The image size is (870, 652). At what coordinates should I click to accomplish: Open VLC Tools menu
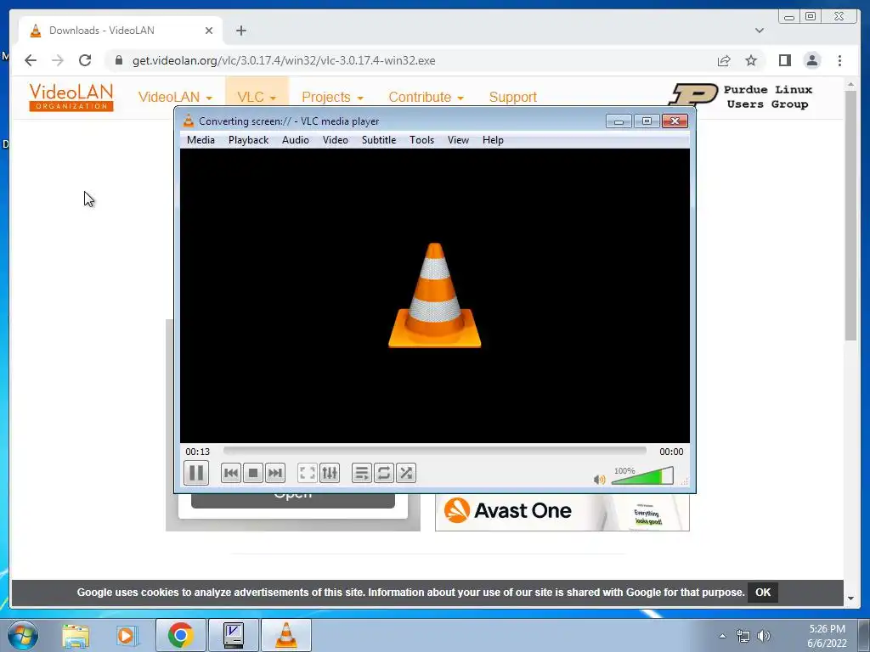[x=421, y=140]
